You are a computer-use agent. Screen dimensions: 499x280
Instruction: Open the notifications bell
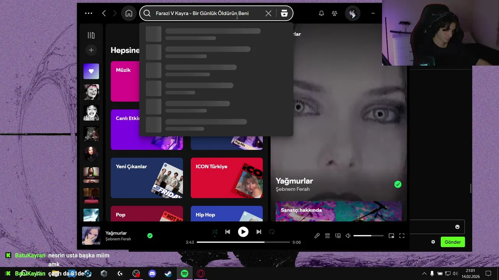[x=321, y=13]
